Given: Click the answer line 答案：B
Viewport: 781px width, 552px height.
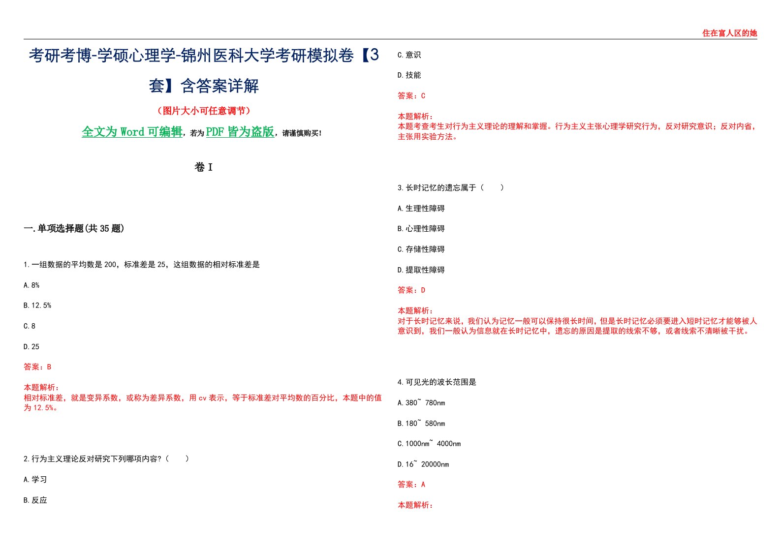Looking at the screenshot, I should pos(37,367).
